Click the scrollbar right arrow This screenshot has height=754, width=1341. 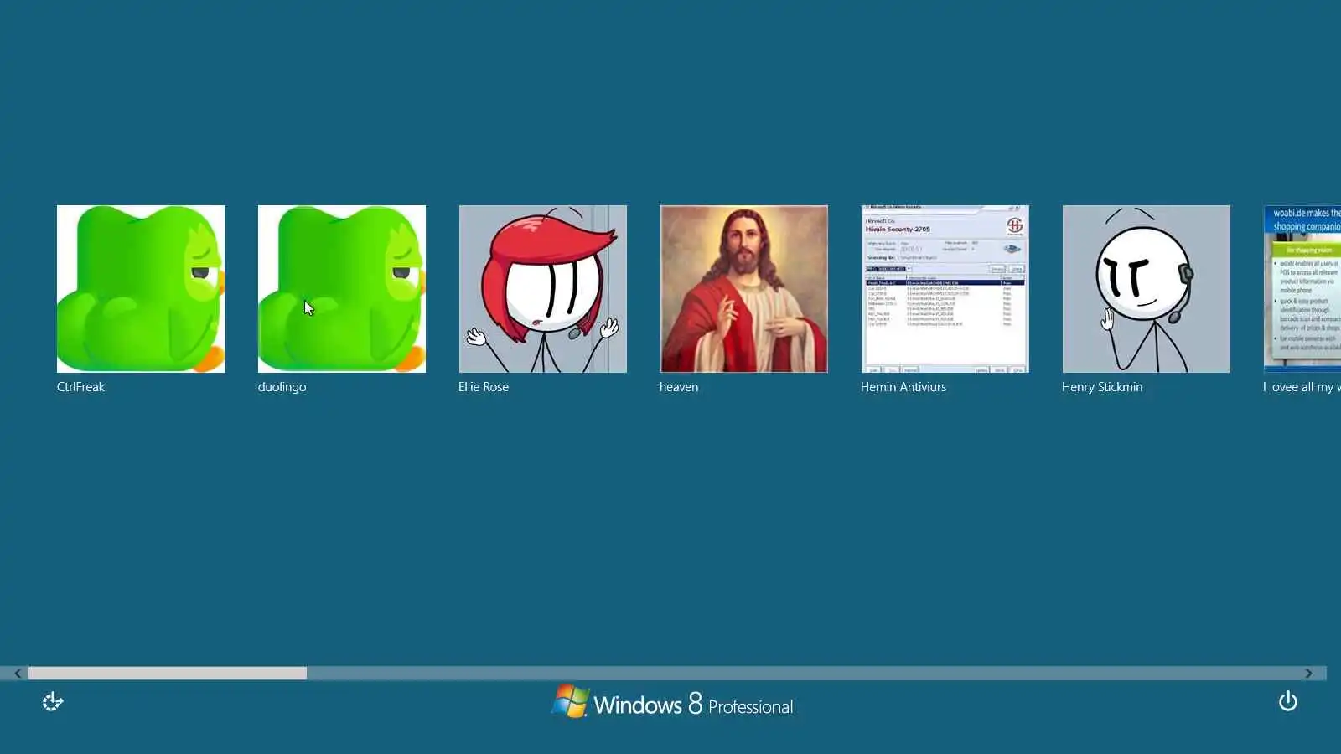click(x=1308, y=674)
